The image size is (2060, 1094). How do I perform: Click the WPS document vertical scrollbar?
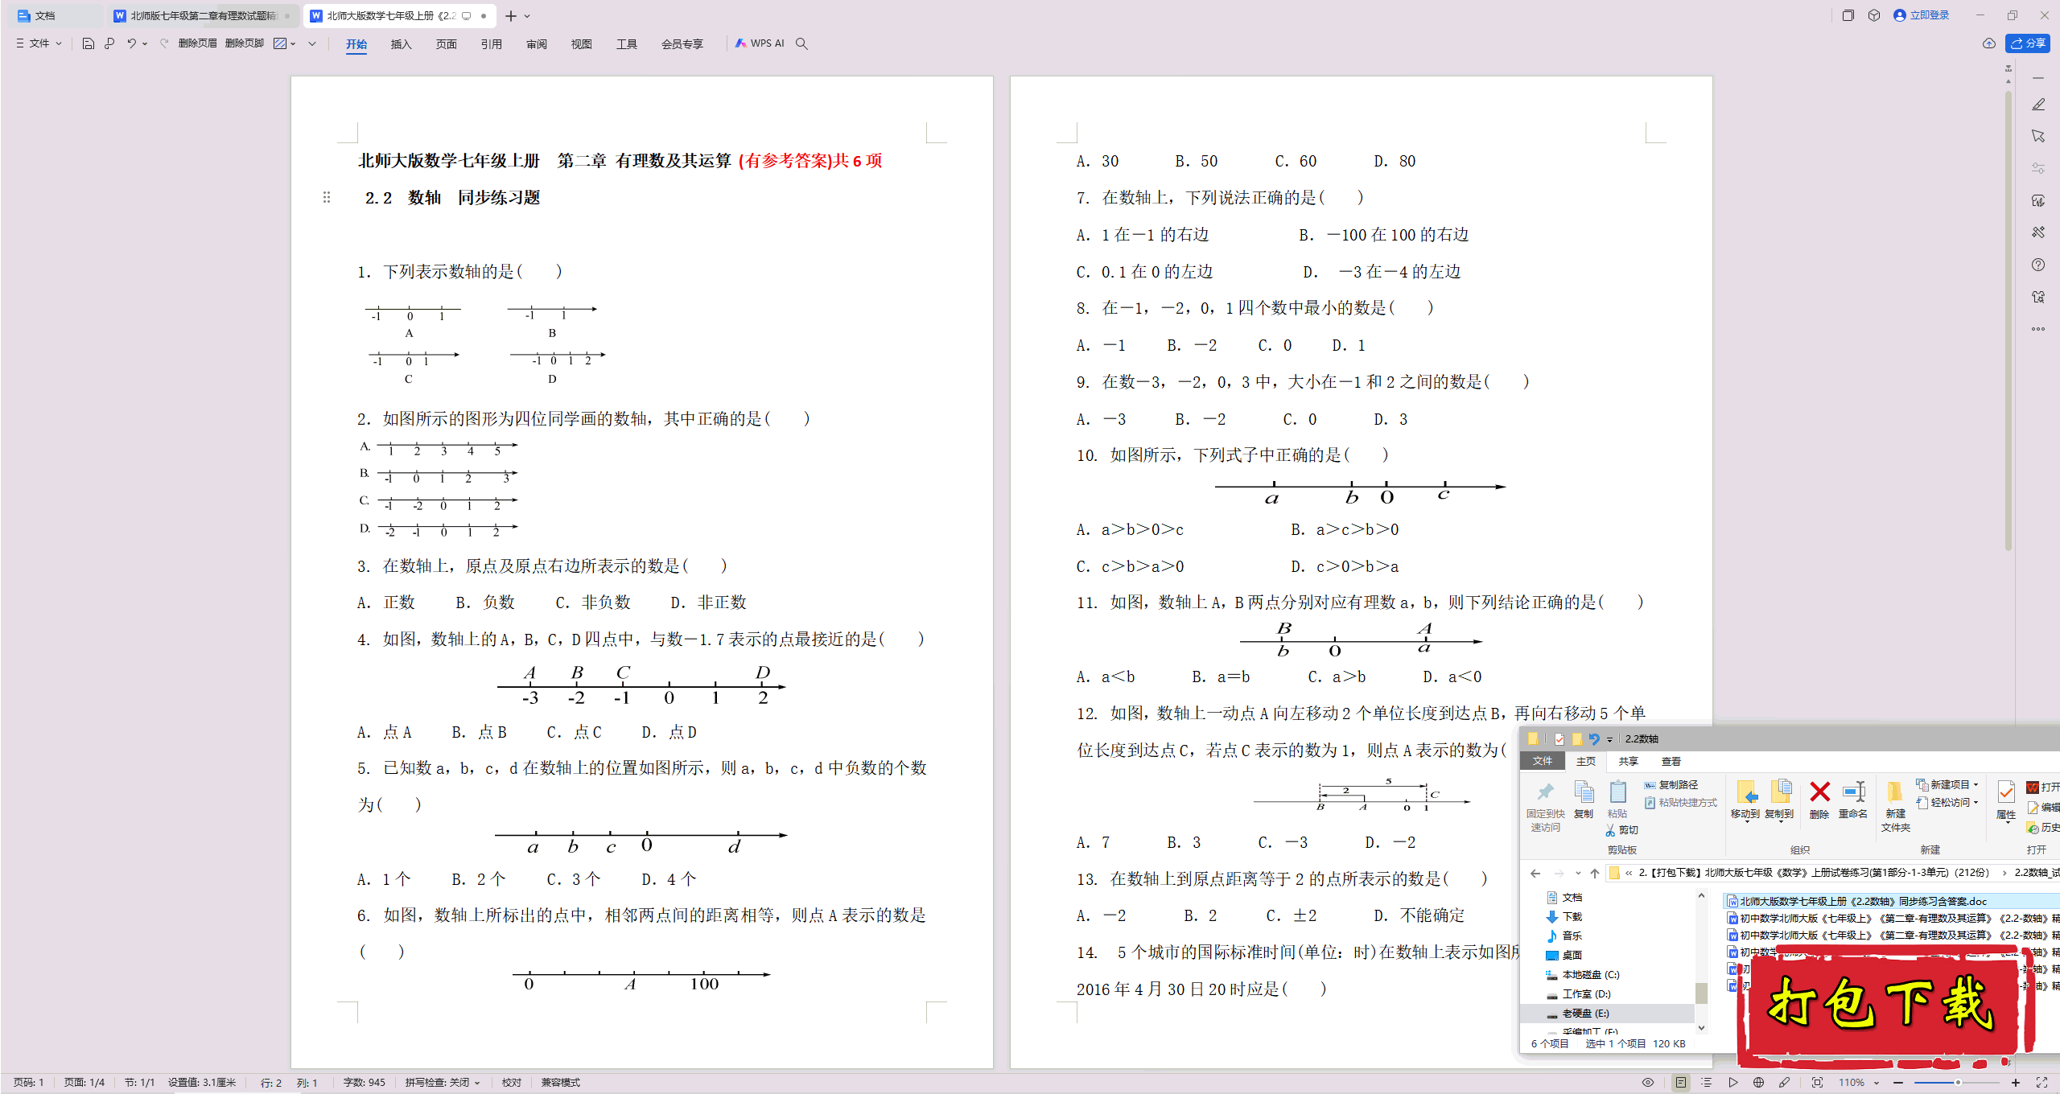click(x=2008, y=322)
